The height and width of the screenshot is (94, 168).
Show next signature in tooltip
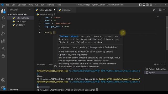[x=55, y=68]
